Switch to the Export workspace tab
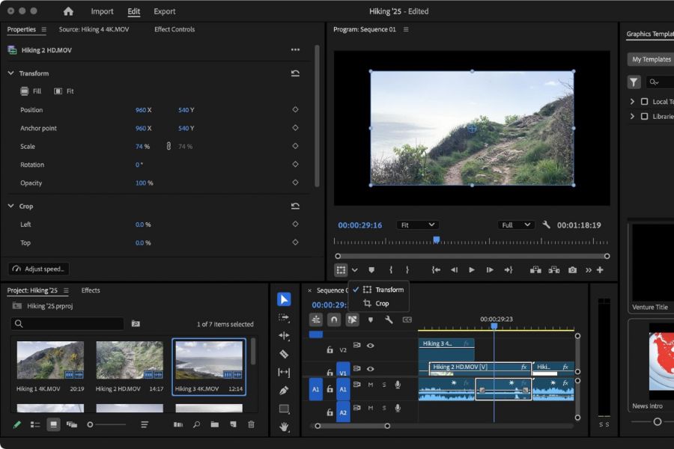The image size is (674, 449). 165,11
